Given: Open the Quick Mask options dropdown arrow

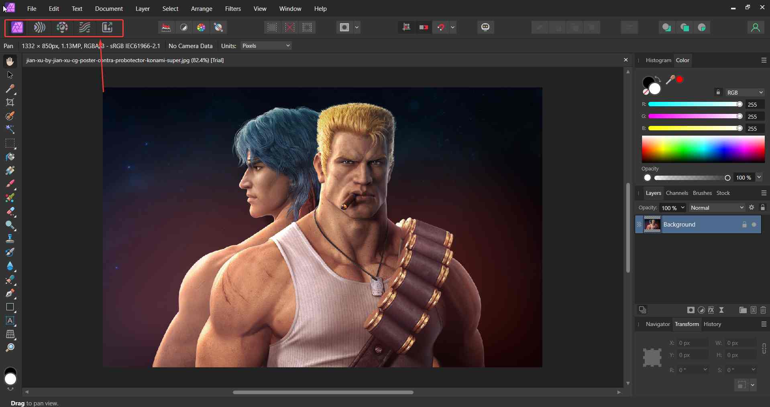Looking at the screenshot, I should coord(357,27).
